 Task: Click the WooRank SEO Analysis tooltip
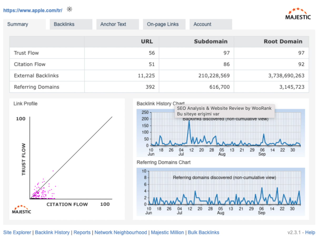pos(225,111)
